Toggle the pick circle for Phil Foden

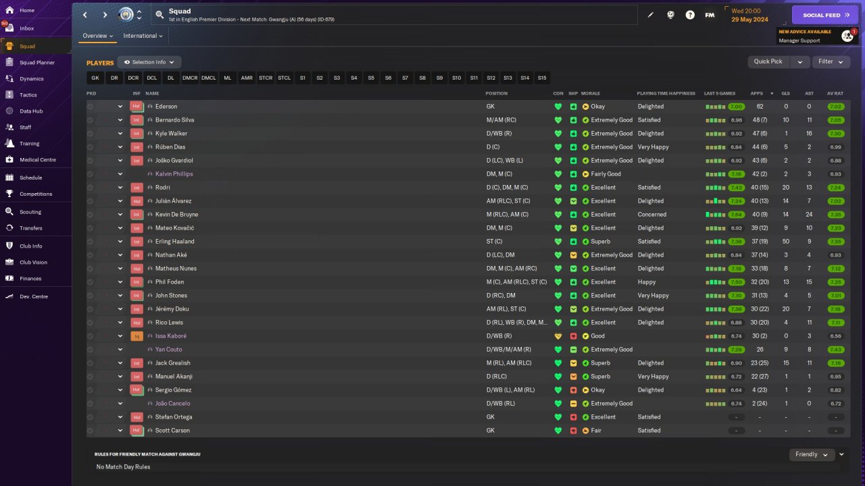tap(90, 282)
